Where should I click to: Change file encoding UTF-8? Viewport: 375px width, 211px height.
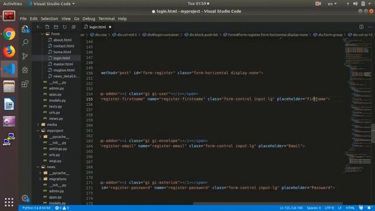coord(329,208)
